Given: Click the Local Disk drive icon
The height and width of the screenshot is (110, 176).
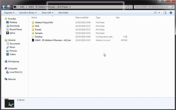Looking at the screenshot, I should (x=7, y=72).
